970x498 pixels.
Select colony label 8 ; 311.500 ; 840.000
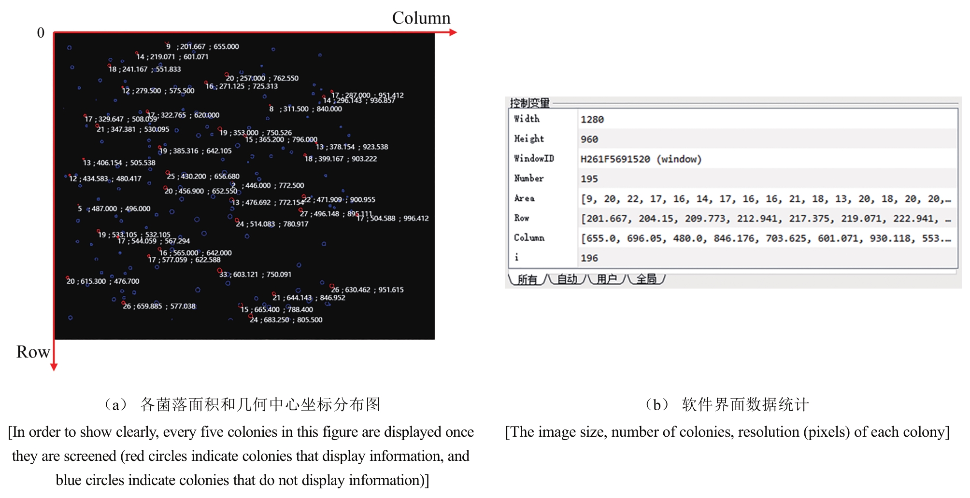point(305,109)
